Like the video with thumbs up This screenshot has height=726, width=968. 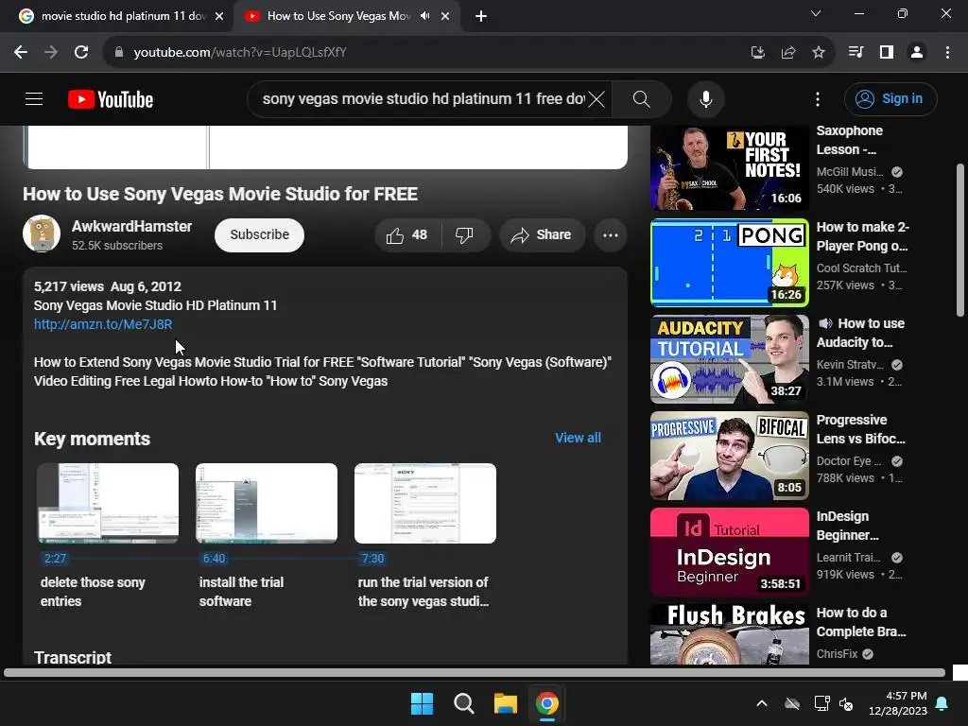point(407,235)
